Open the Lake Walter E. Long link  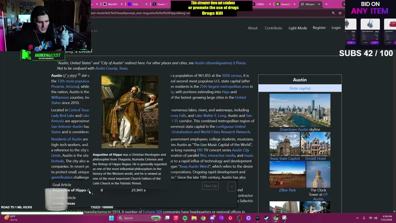pyautogui.click(x=210, y=116)
